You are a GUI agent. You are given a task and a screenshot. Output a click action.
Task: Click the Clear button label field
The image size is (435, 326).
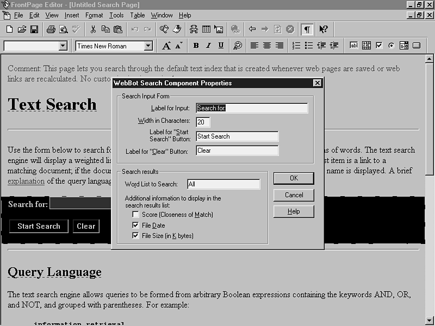pos(237,151)
